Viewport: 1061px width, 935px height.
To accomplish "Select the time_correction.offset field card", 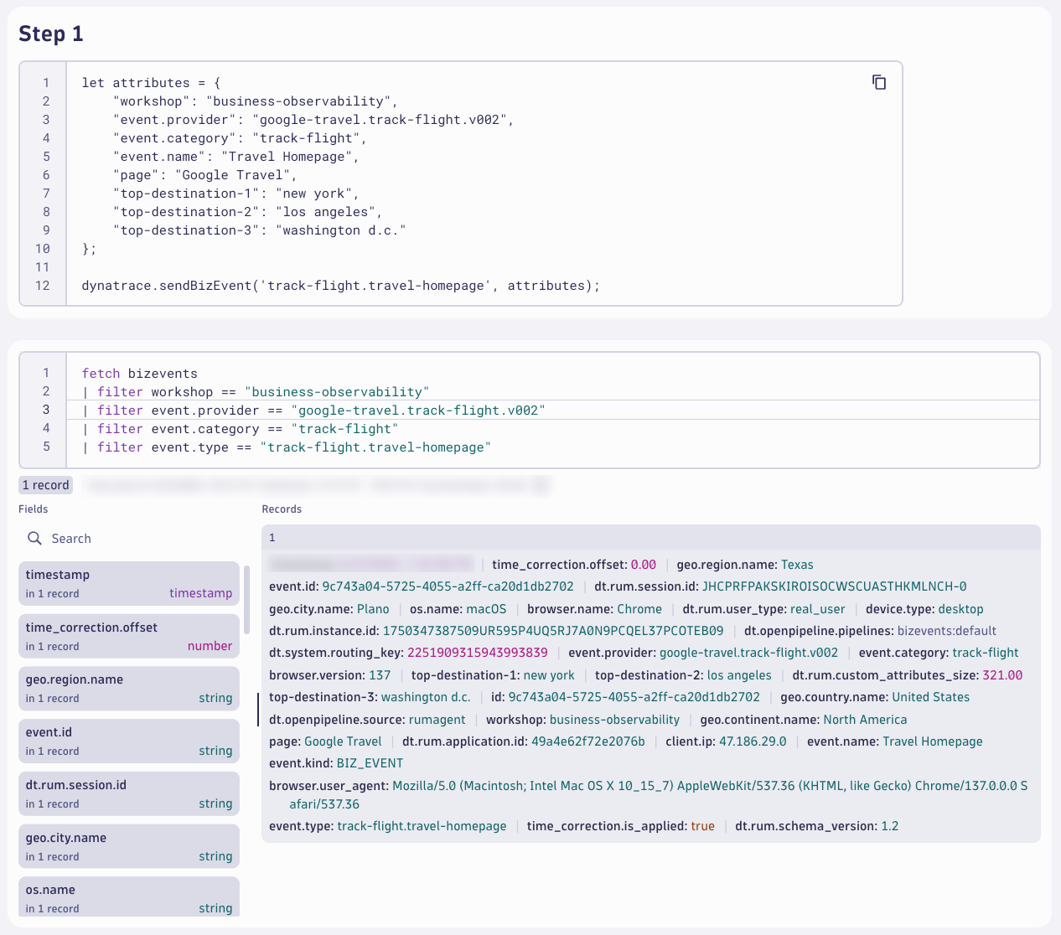I will 129,636.
